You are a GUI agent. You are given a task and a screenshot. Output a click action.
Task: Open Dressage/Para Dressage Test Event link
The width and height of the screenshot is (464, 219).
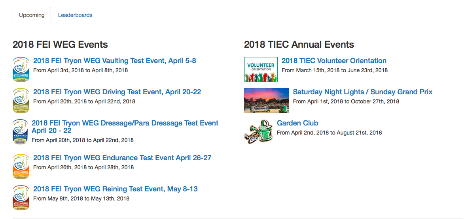(x=125, y=127)
